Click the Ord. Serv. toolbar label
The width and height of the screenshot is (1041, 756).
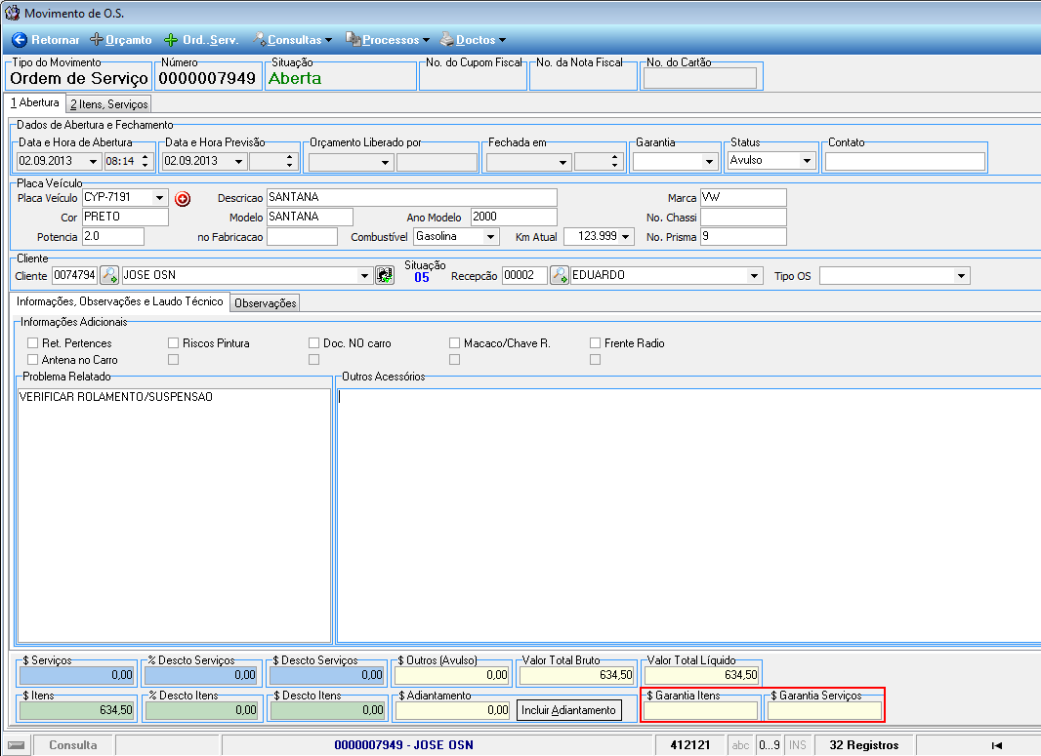[211, 40]
